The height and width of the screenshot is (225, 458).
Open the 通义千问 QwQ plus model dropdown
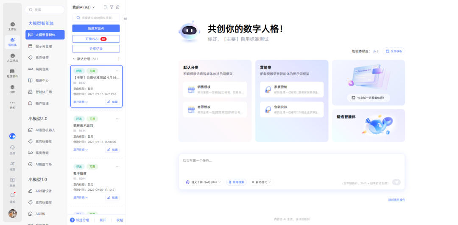pyautogui.click(x=203, y=182)
